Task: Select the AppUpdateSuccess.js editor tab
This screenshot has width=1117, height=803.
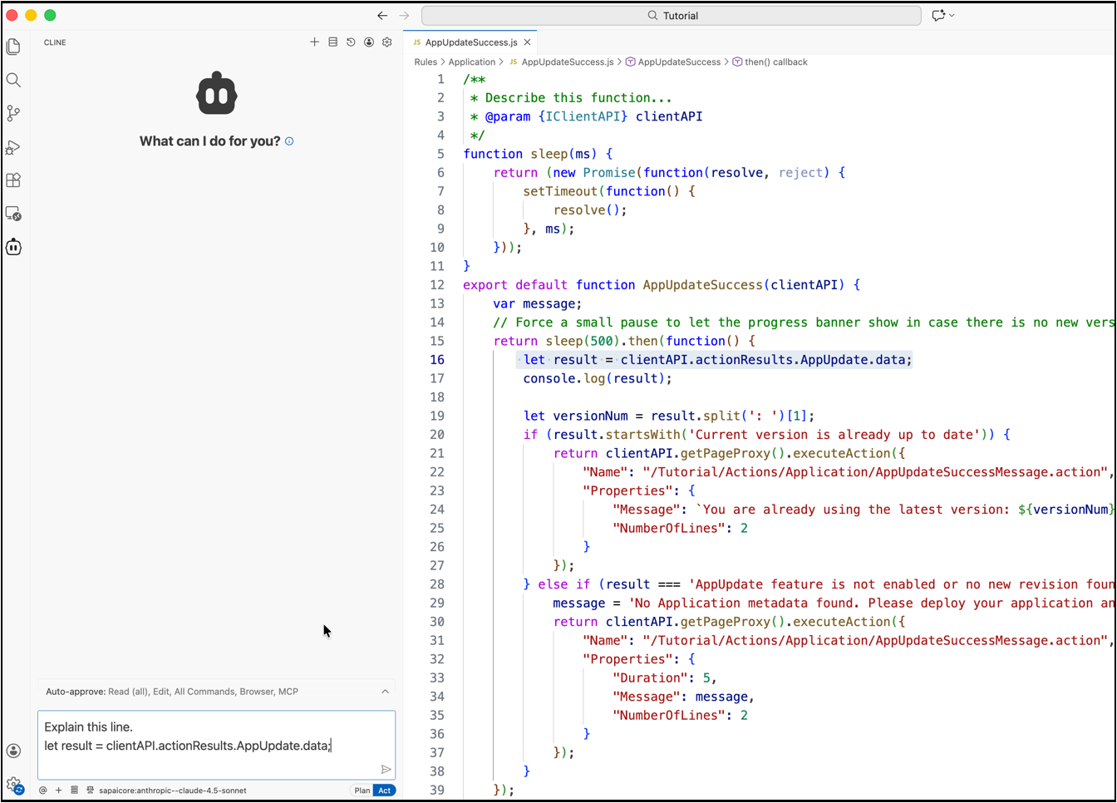Action: tap(471, 42)
